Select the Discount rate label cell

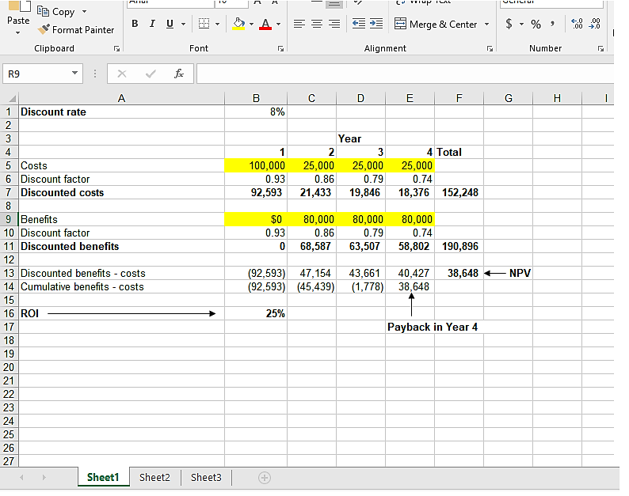[121, 112]
